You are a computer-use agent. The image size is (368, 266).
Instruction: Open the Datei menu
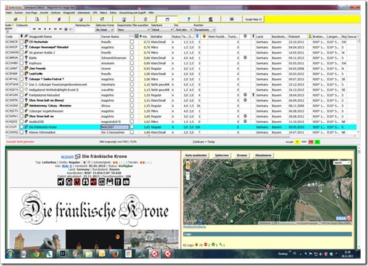(x=9, y=13)
